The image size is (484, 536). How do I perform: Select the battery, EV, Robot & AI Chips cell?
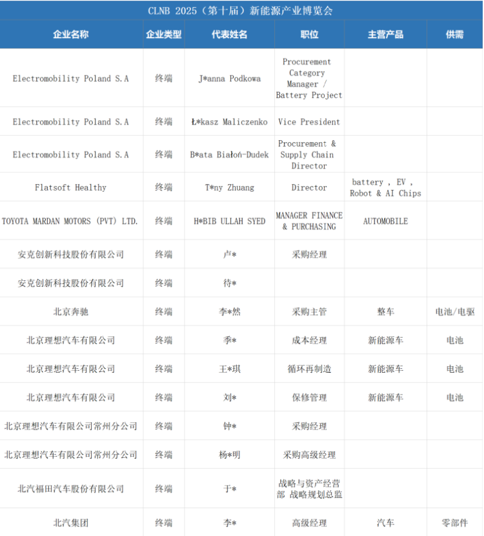pyautogui.click(x=385, y=187)
